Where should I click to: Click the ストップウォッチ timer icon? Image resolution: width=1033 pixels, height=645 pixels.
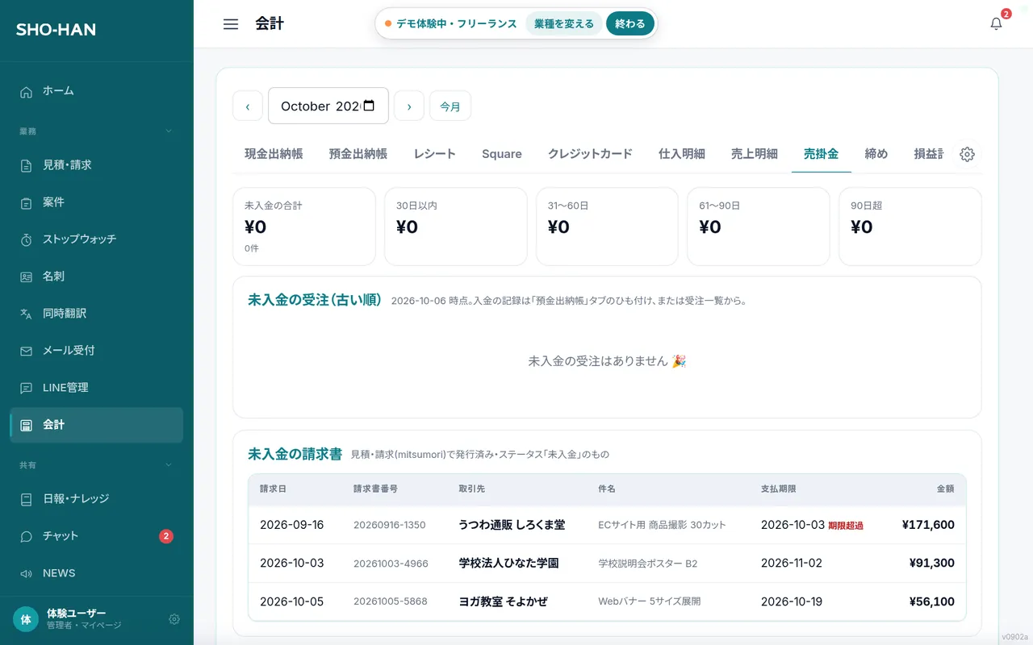(27, 240)
